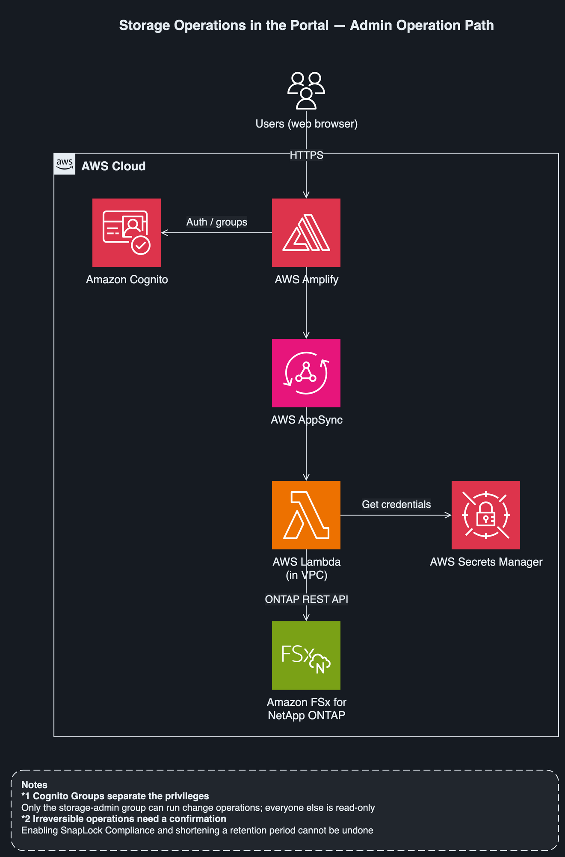The height and width of the screenshot is (857, 565).
Task: Select the Amazon Cognito icon
Action: point(127,233)
